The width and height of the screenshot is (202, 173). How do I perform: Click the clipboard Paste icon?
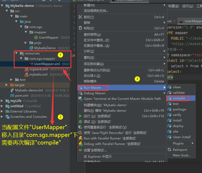click(80, 28)
